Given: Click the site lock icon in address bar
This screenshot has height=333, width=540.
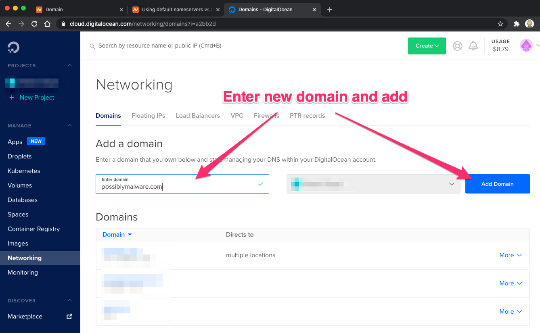Looking at the screenshot, I should (63, 24).
